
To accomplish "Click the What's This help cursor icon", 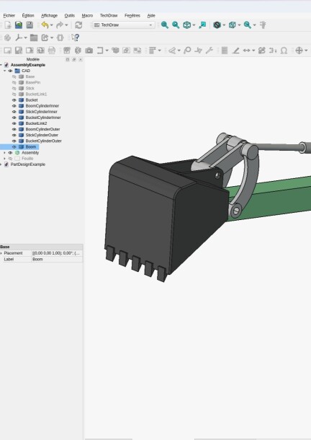I will [x=75, y=38].
